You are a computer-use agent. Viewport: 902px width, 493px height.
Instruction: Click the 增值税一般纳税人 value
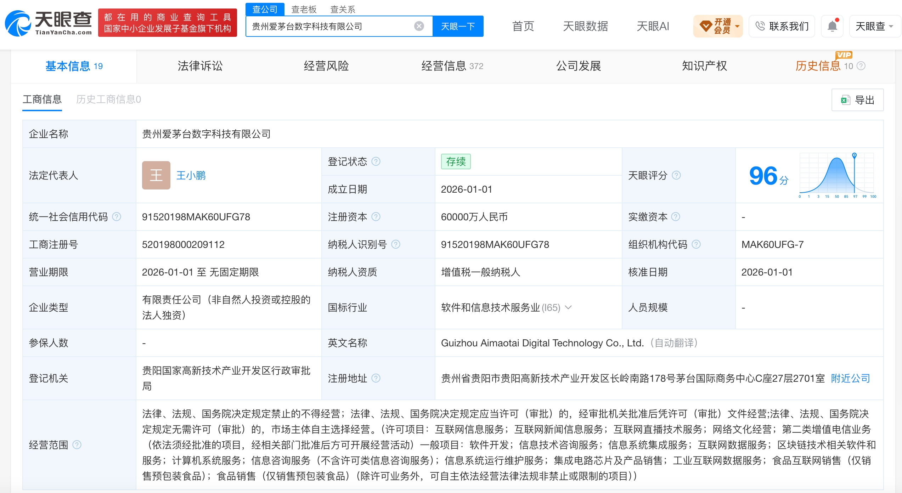[x=480, y=272]
